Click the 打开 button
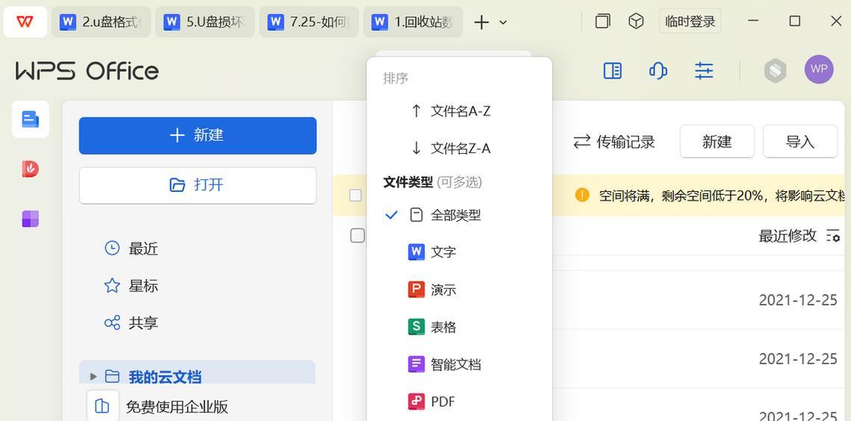The width and height of the screenshot is (851, 421). coord(197,186)
